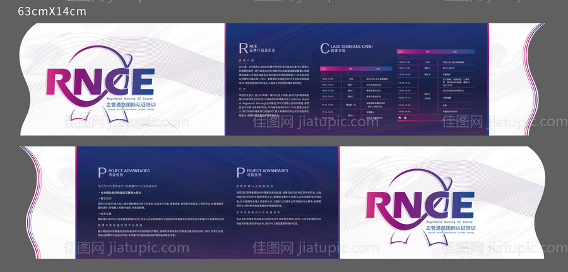Select the 63cmX14cm dimension label
This screenshot has width=568, height=272.
click(x=52, y=11)
